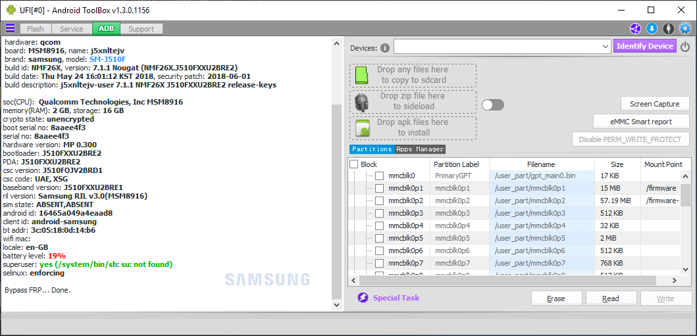Select the ADB tab
This screenshot has width=697, height=336.
pyautogui.click(x=106, y=28)
